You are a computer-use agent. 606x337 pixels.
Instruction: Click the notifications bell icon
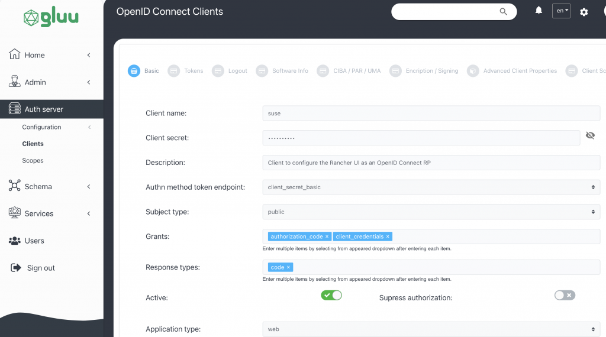point(539,11)
